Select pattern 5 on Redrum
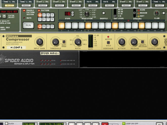167x125 pixels. click(40, 19)
